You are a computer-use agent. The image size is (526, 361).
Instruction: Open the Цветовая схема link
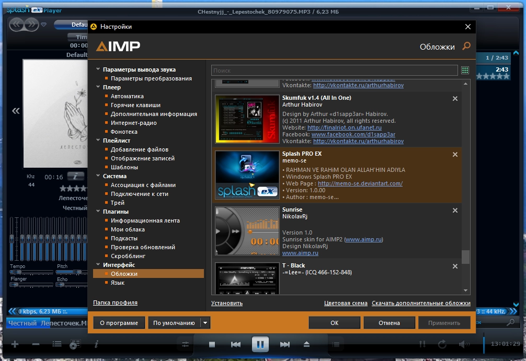pos(346,303)
